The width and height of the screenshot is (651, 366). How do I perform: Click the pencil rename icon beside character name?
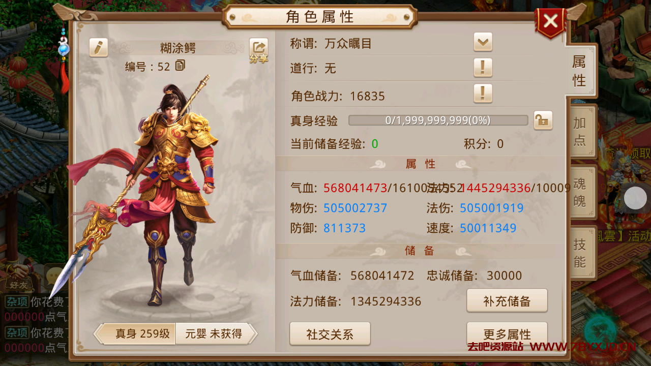pyautogui.click(x=98, y=47)
